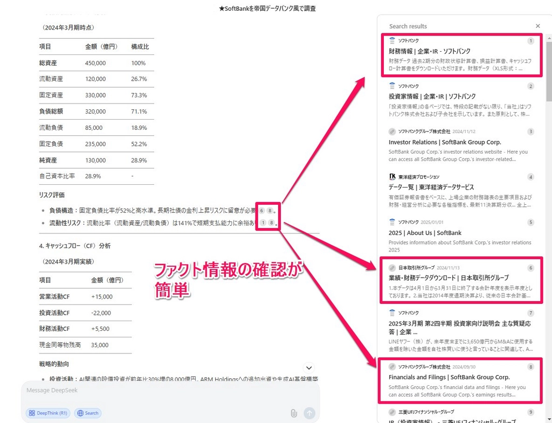
Task: Click the chat title ★SoftBankを帝国データバンク風で調査
Action: 267,9
